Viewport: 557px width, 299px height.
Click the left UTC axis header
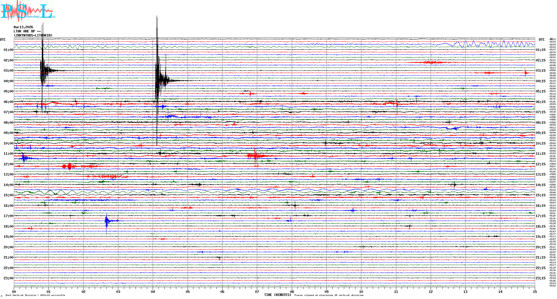(x=3, y=40)
